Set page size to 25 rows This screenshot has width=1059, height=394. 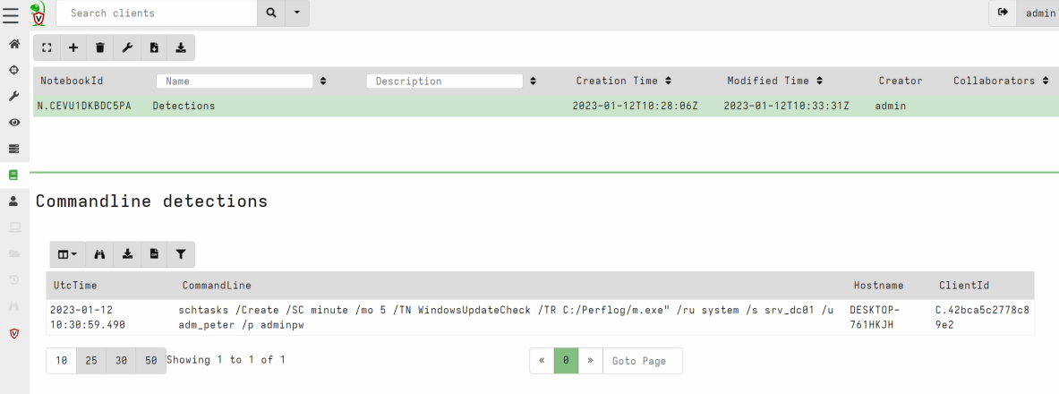click(x=90, y=360)
